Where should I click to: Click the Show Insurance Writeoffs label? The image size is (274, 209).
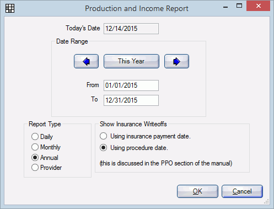point(133,124)
